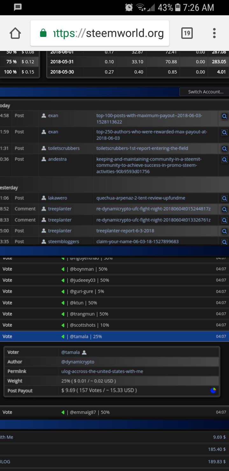Open claim-your-name-06-03-18 post link

137,242
